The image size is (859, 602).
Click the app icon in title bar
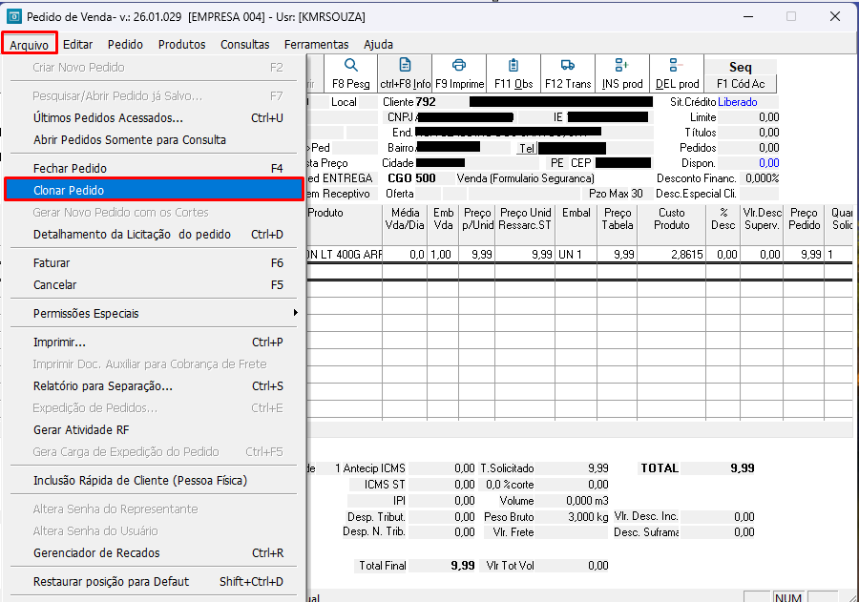click(x=13, y=16)
